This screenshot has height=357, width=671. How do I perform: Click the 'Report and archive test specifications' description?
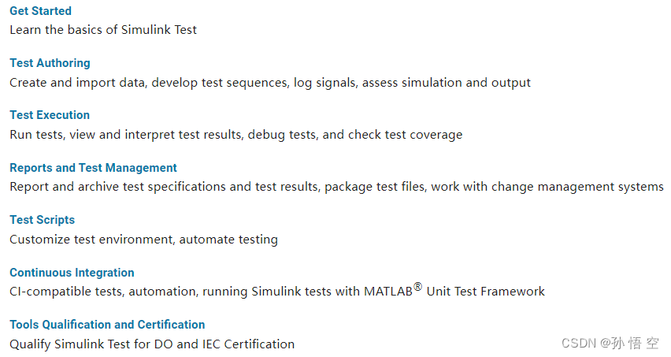337,187
